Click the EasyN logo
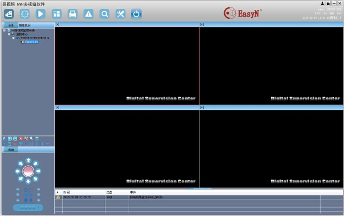The height and width of the screenshot is (216, 344). pyautogui.click(x=243, y=13)
